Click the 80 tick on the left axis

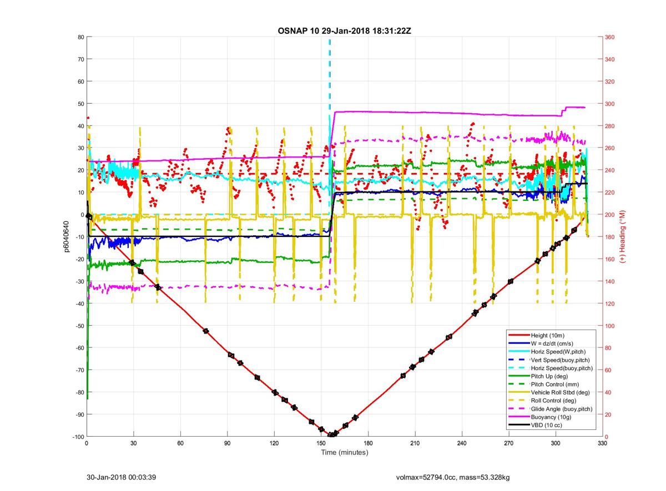click(80, 37)
